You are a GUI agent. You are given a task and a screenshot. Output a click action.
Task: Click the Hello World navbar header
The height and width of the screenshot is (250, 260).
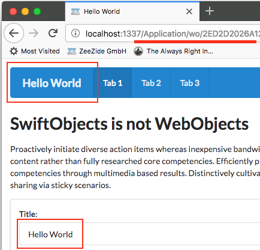tap(52, 83)
